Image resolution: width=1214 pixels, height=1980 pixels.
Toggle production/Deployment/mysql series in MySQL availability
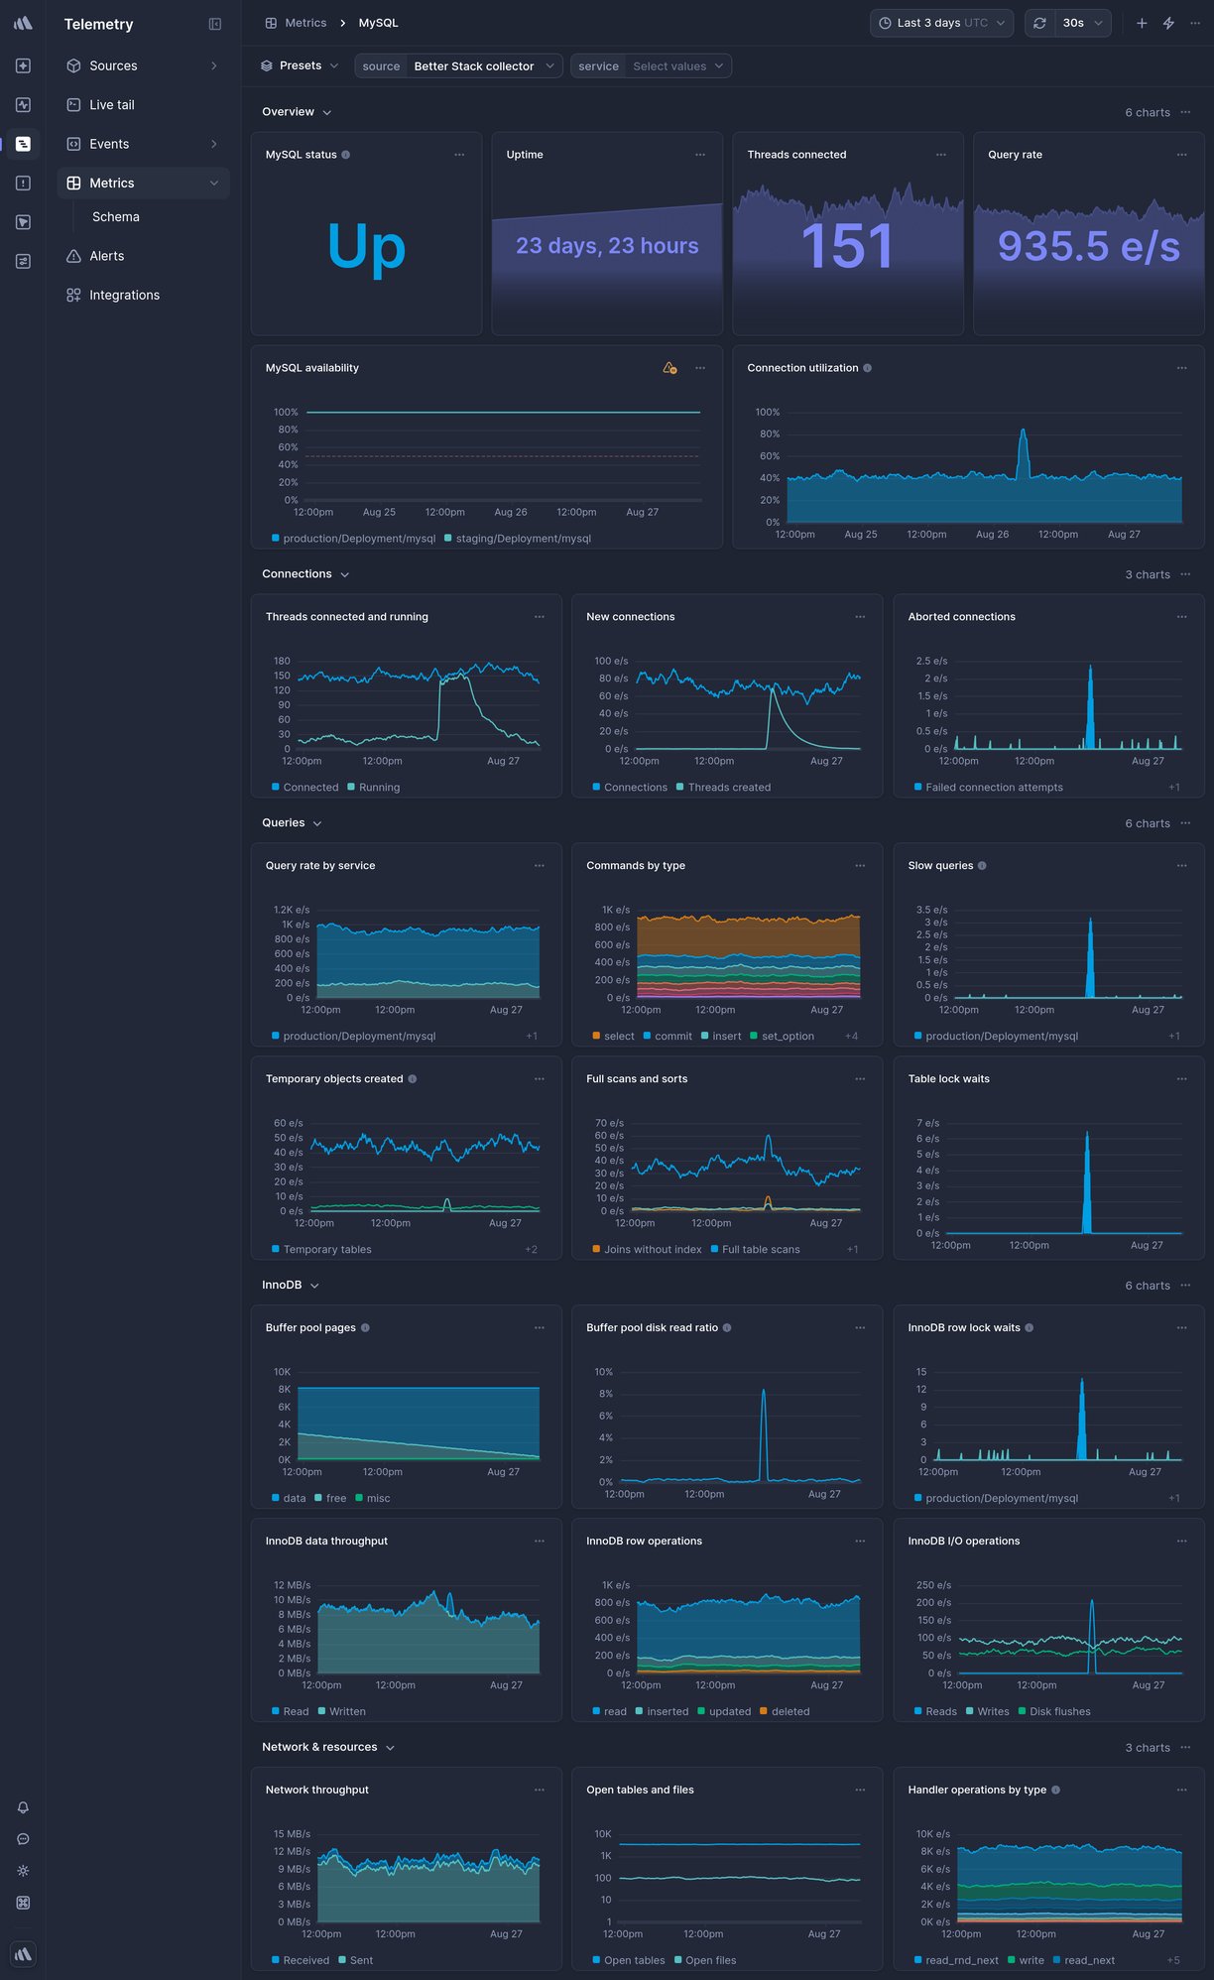pyautogui.click(x=353, y=539)
